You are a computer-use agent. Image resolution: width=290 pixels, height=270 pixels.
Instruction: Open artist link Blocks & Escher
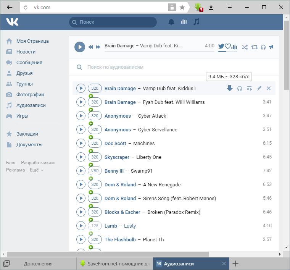tap(122, 212)
